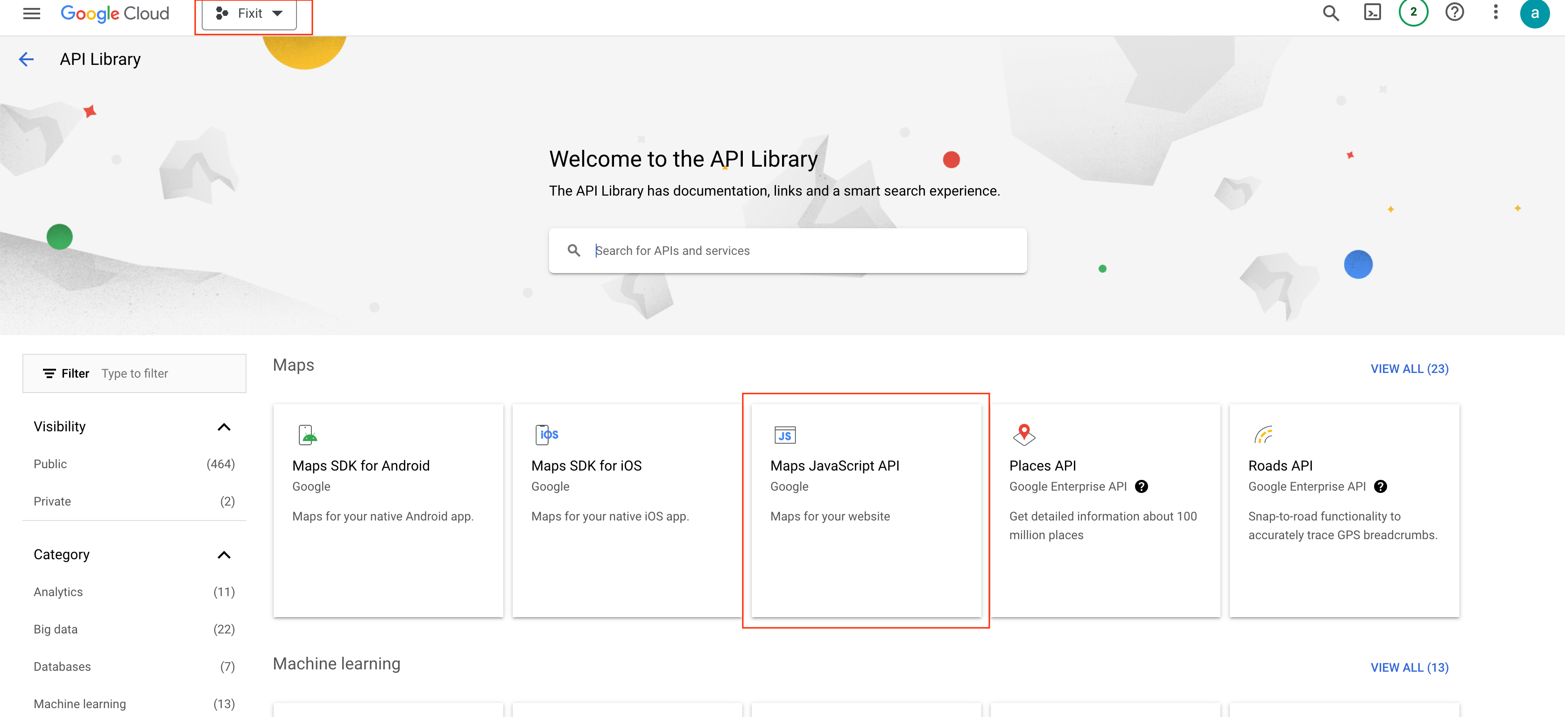View all 23 Maps APIs
This screenshot has height=717, width=1565.
coord(1410,369)
